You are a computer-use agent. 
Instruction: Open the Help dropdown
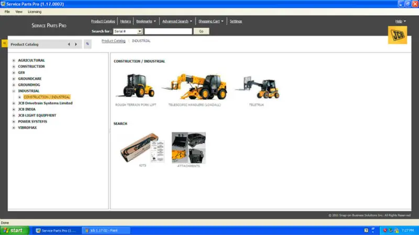(400, 21)
